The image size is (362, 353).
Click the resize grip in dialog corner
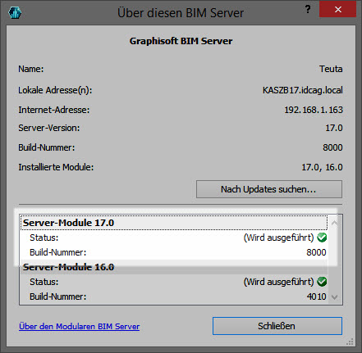click(x=350, y=342)
